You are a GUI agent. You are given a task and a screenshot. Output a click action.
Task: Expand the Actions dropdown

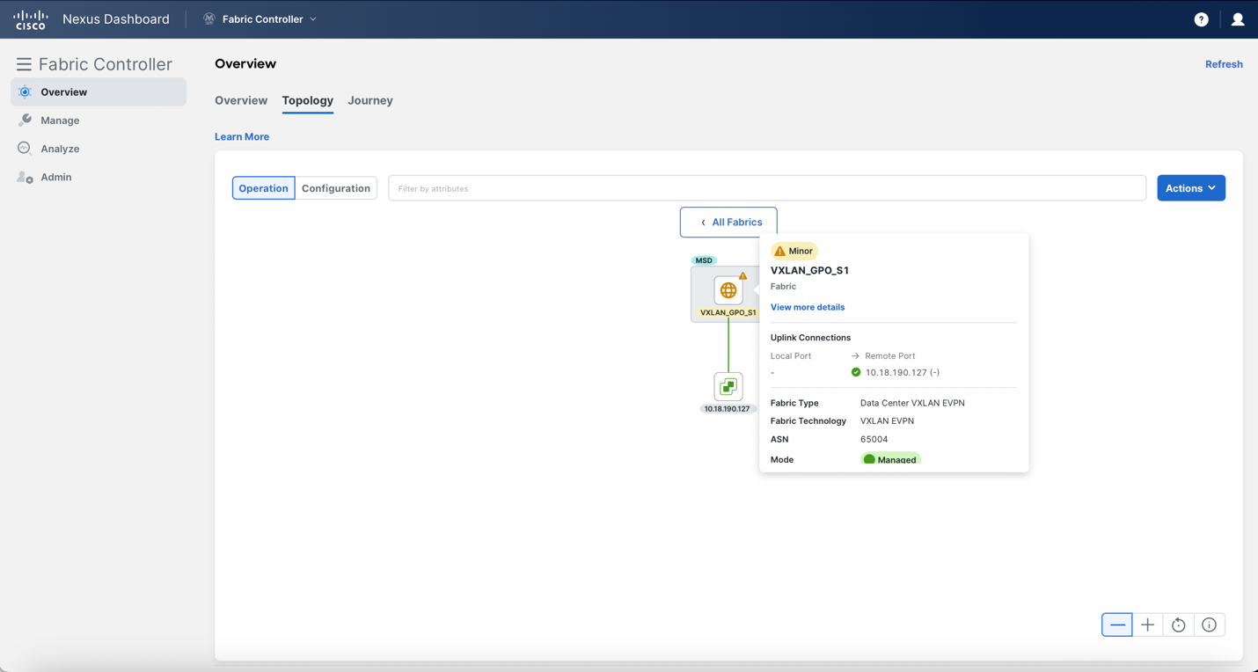1191,188
